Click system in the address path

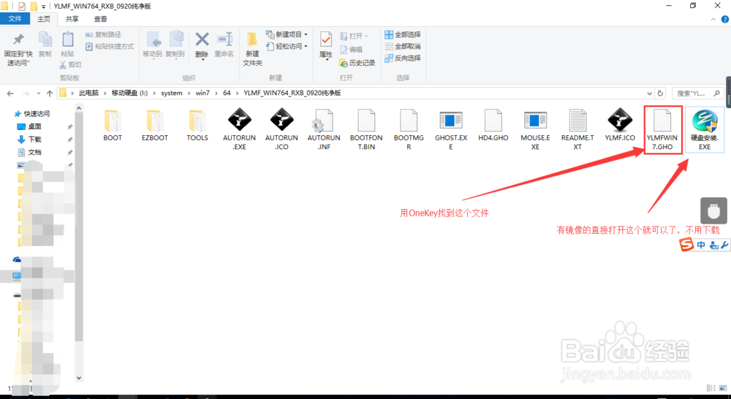172,93
